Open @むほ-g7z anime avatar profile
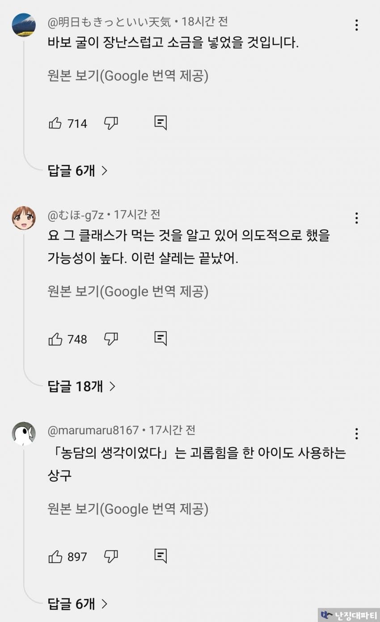 point(24,218)
